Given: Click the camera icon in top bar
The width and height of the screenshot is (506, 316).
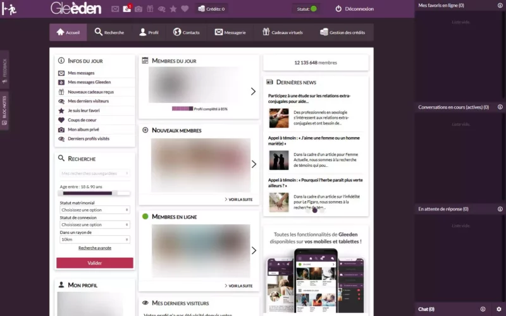Looking at the screenshot, I should [x=139, y=9].
